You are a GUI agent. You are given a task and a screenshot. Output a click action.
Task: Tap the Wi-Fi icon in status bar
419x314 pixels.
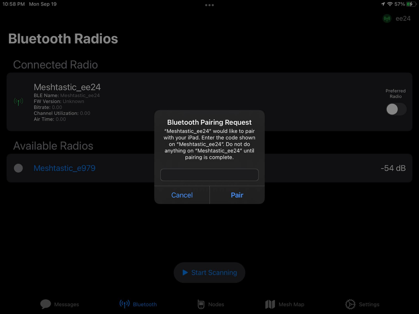390,4
